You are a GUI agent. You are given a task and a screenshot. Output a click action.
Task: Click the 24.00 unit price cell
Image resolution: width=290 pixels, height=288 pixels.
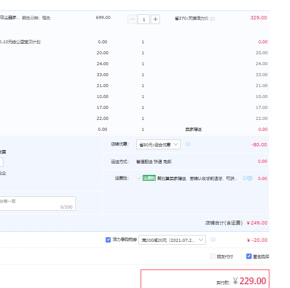point(102,64)
